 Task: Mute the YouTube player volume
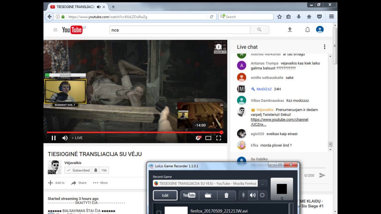point(65,138)
